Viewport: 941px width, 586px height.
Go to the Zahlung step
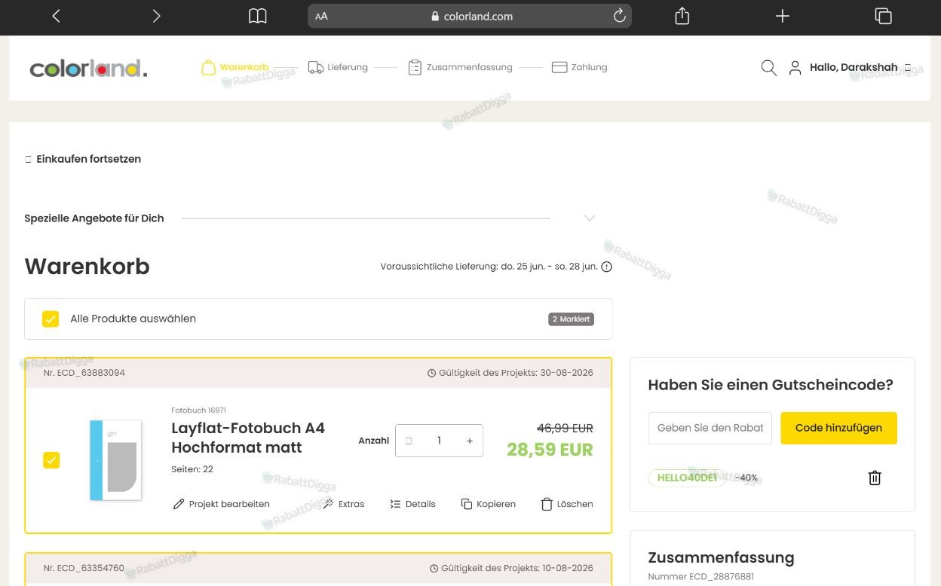pos(579,67)
